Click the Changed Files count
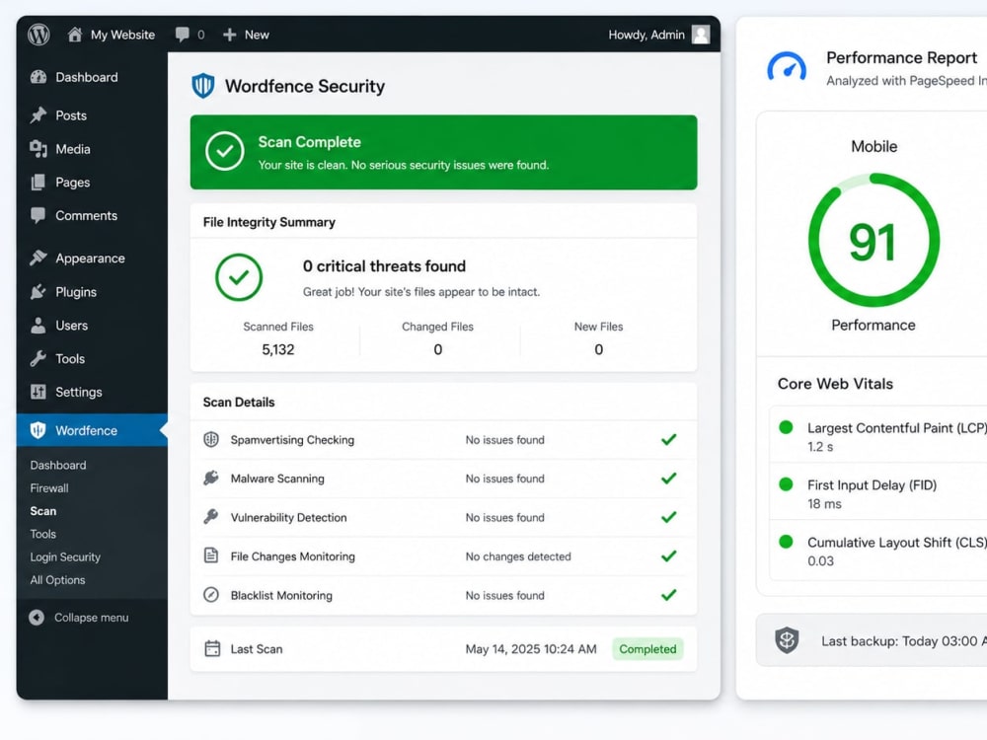 [x=438, y=349]
